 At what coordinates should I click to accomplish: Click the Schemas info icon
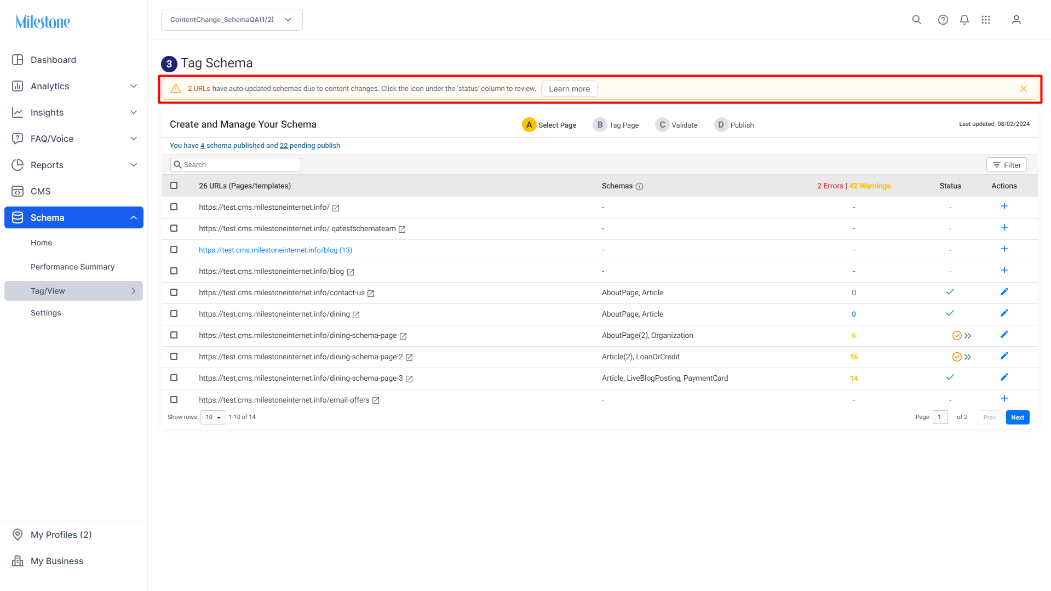coord(639,186)
